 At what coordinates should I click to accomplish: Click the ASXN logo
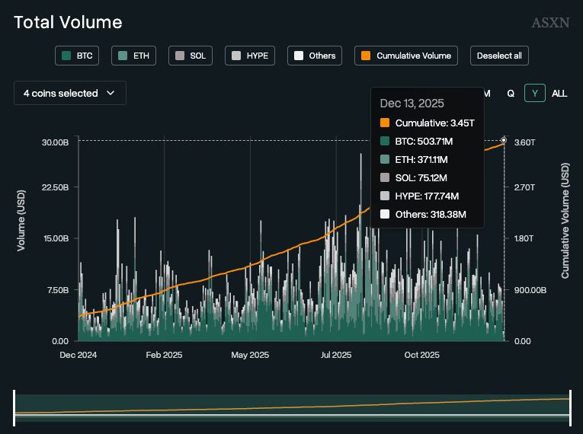pyautogui.click(x=550, y=23)
